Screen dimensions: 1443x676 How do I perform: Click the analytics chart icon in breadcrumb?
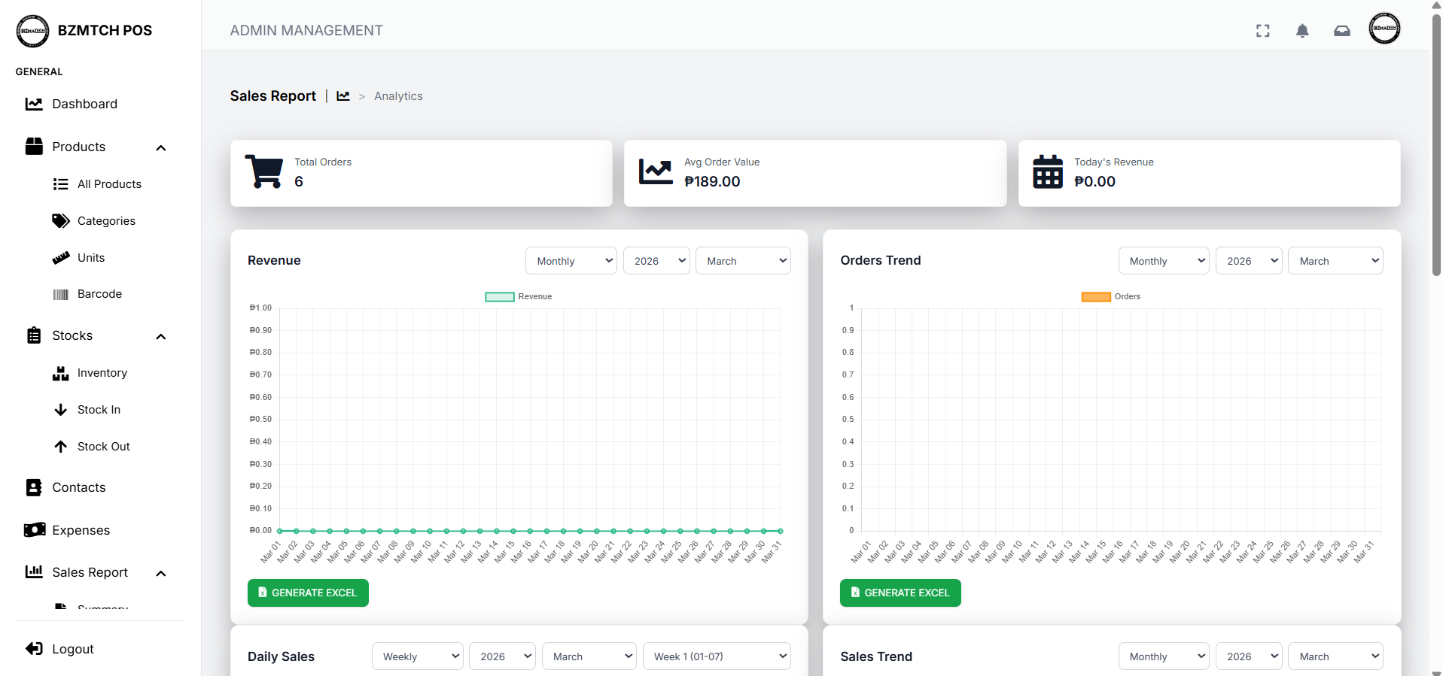[x=343, y=96]
